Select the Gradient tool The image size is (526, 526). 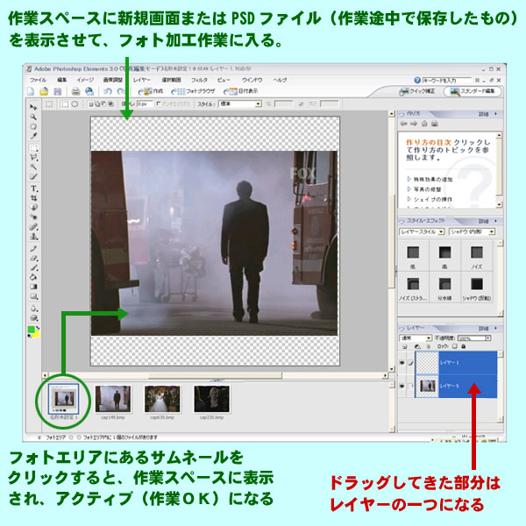tap(33, 287)
